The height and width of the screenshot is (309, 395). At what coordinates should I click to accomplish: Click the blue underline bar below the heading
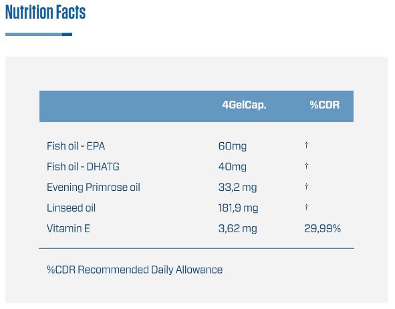click(x=39, y=34)
